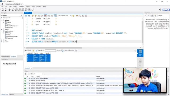Click the Filter Rows input field
This screenshot has height=96, width=170.
point(50,51)
